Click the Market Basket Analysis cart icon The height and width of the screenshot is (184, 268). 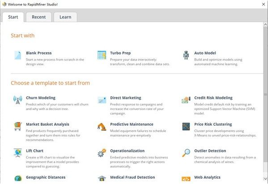(18, 126)
